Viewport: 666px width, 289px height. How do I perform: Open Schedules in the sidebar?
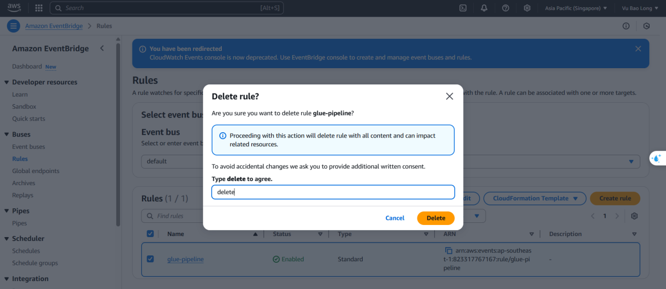click(x=26, y=251)
